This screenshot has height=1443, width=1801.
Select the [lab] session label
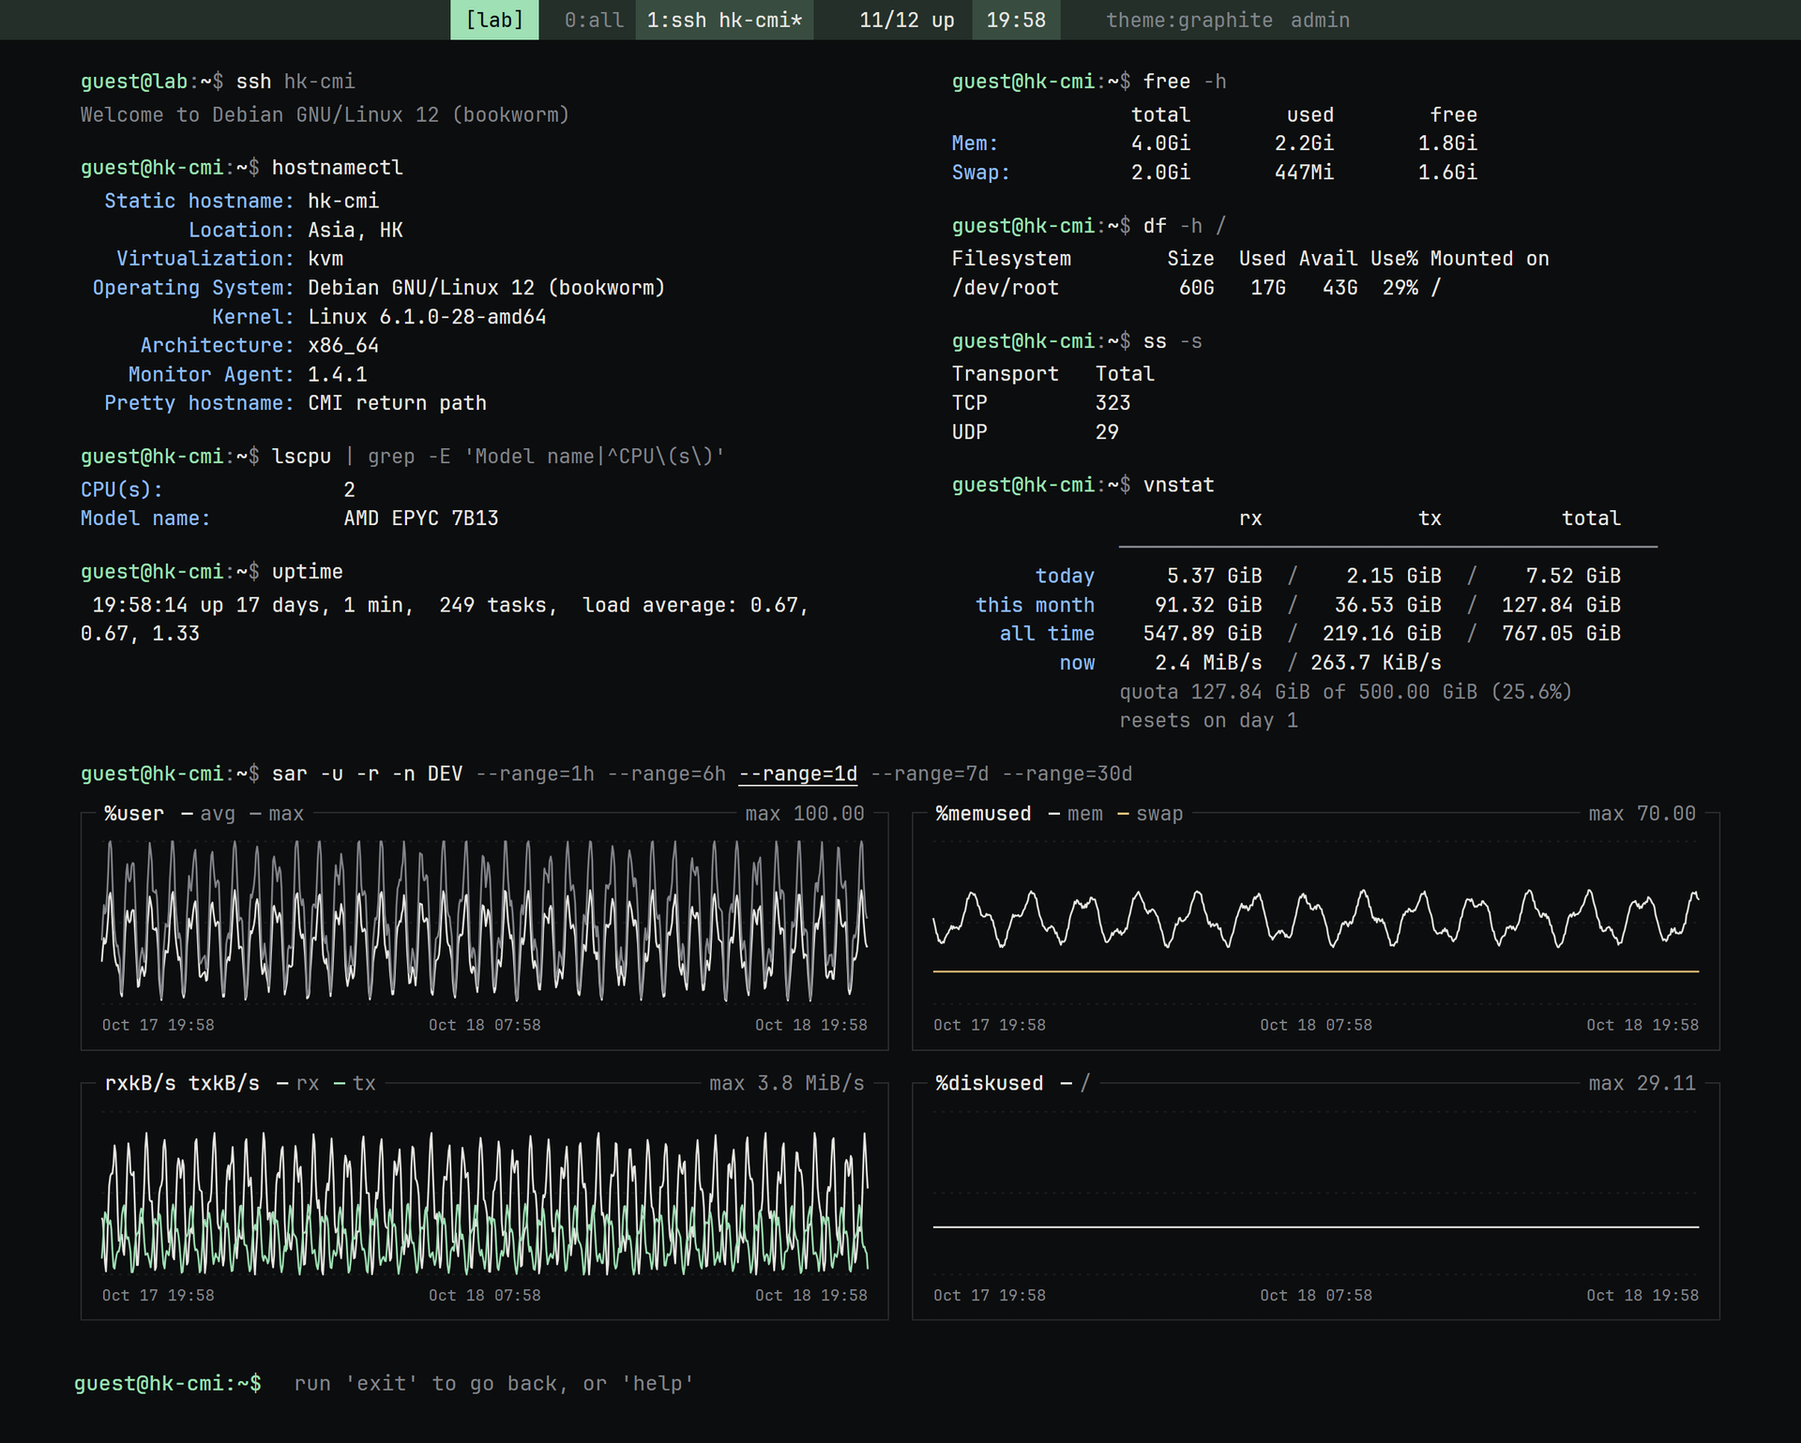click(x=494, y=20)
